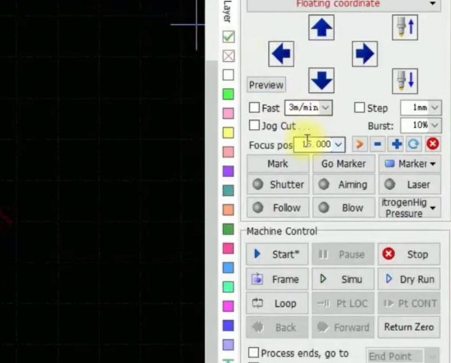
Task: Click the Focus pos value field
Action: coord(315,144)
